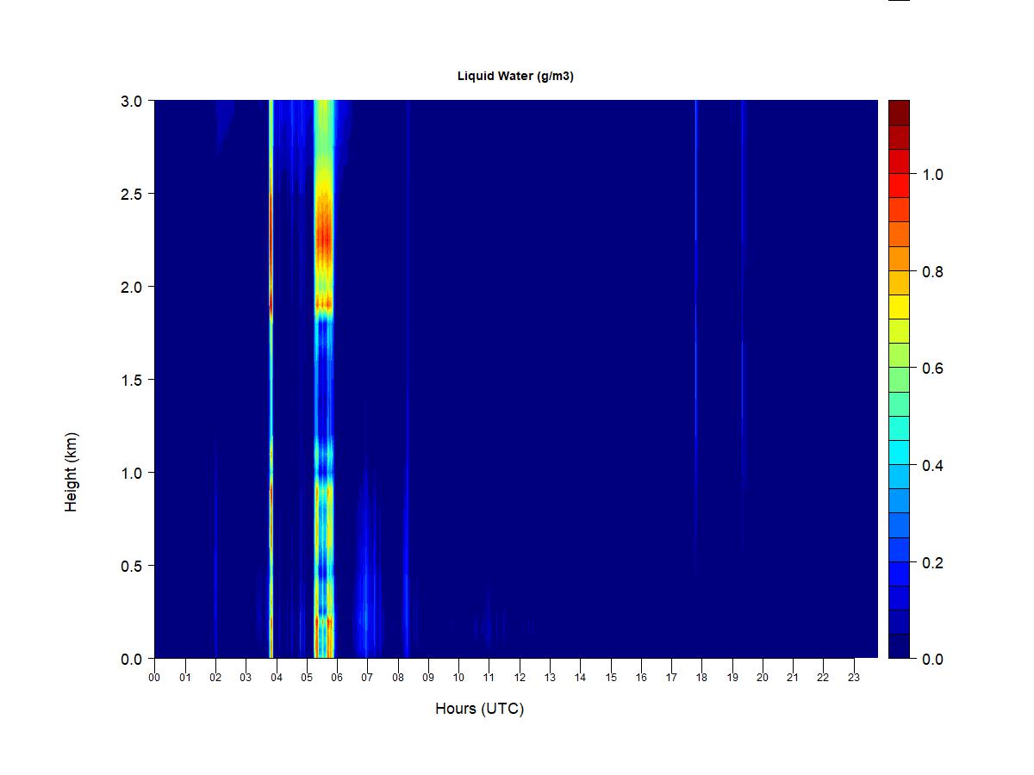Click the 1.0 height axis tick label
Image resolution: width=1034 pixels, height=775 pixels.
pyautogui.click(x=132, y=473)
